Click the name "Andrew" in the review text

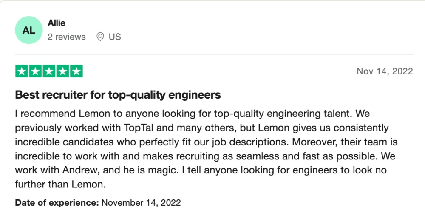80,170
